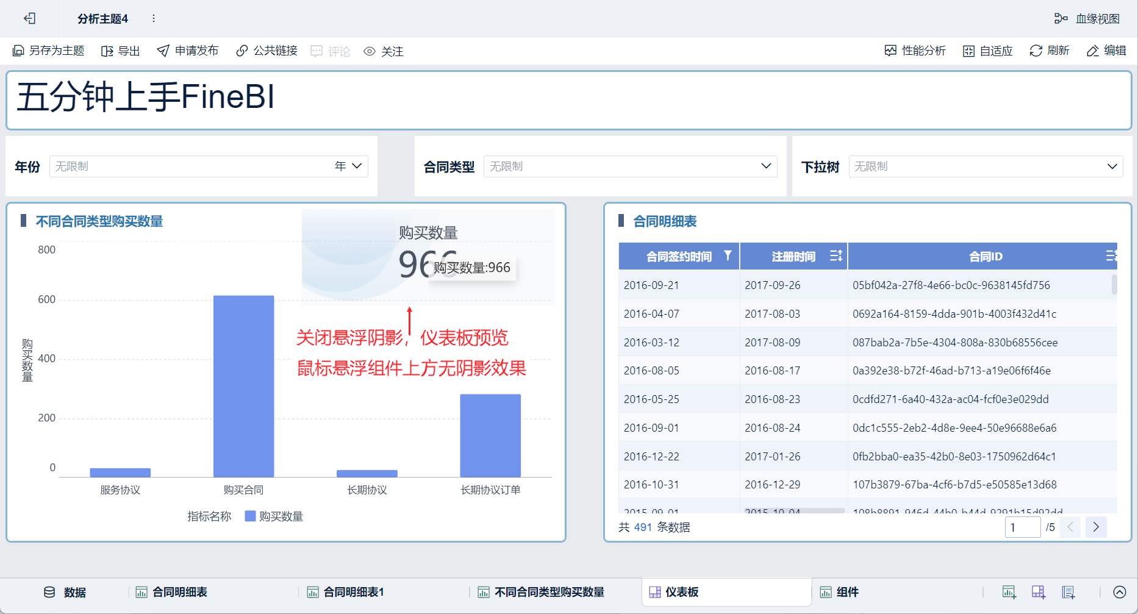Toggle 自适应 layout mode
The image size is (1138, 614).
987,51
